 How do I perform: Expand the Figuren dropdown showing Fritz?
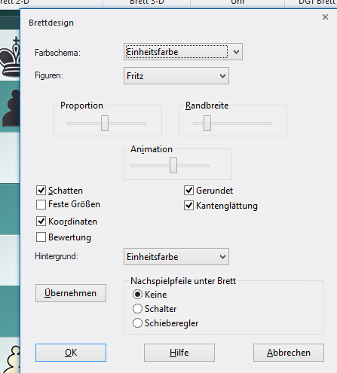[x=176, y=75]
